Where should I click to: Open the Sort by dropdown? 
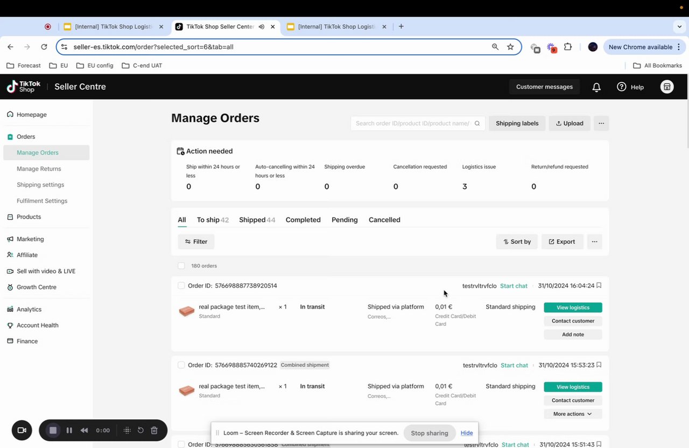pyautogui.click(x=517, y=242)
